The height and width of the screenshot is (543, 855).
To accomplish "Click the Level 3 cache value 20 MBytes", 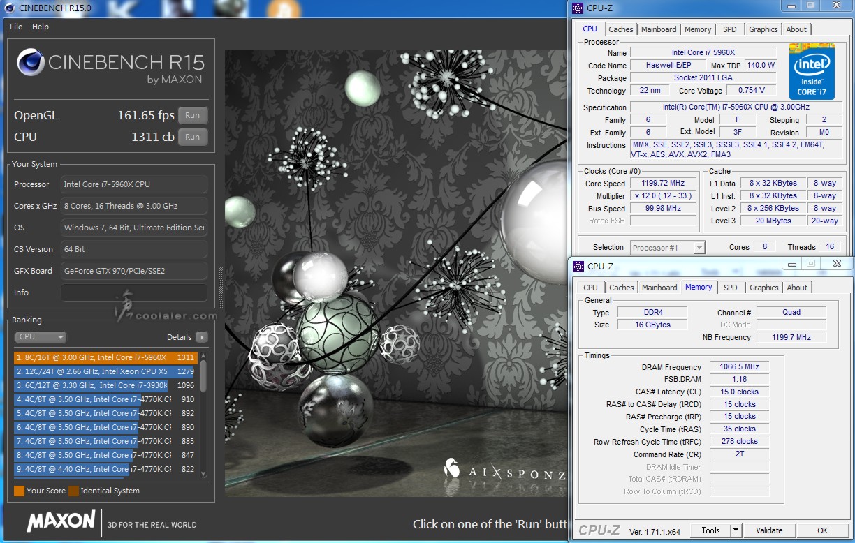I will [x=773, y=221].
